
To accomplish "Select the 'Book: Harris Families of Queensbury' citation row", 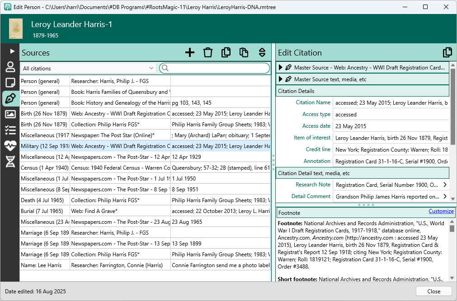I will (145, 92).
